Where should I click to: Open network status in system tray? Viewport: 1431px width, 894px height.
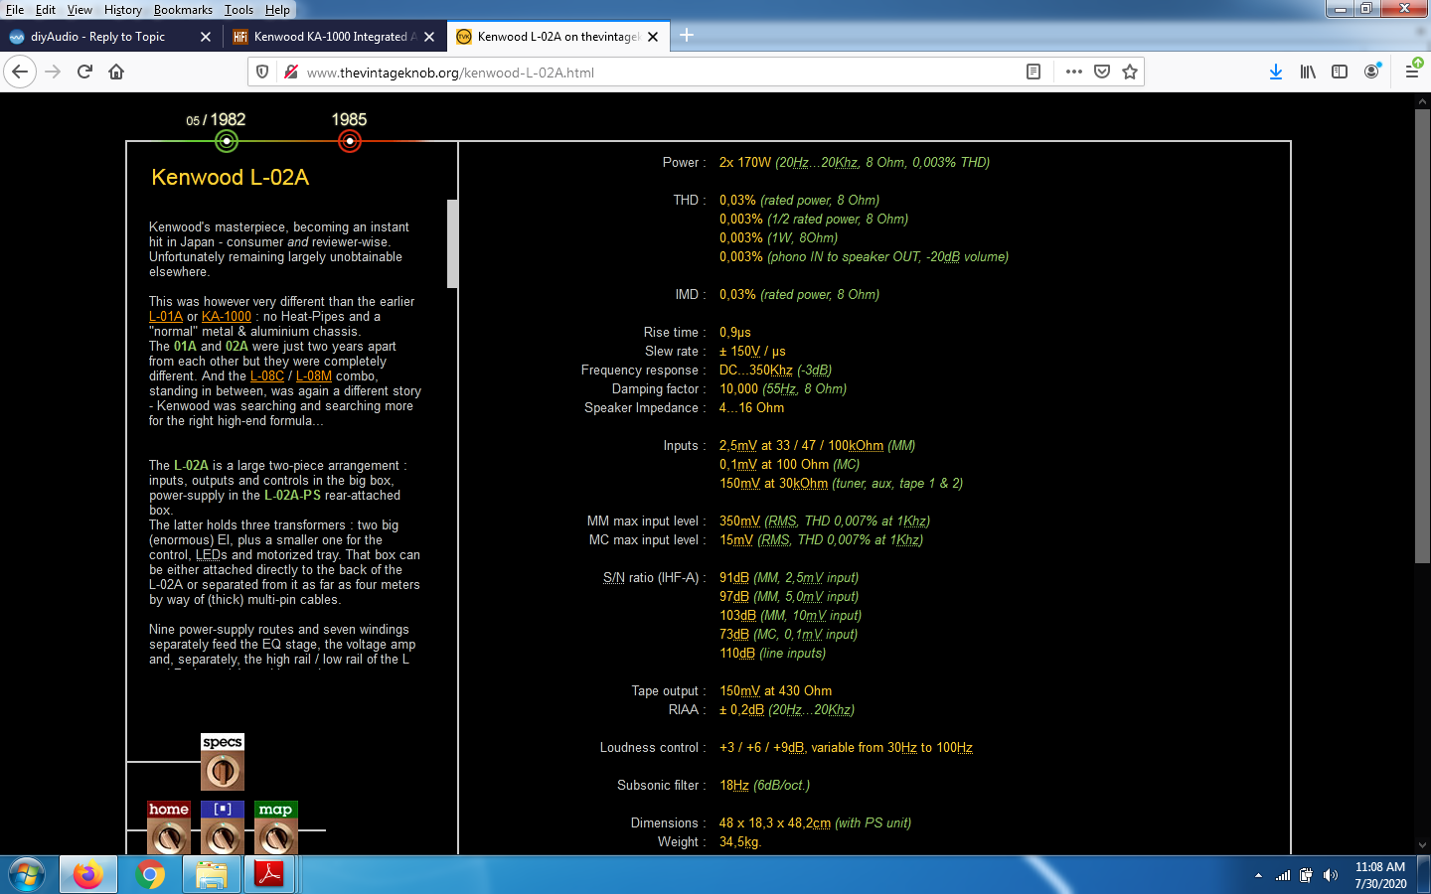click(1283, 875)
